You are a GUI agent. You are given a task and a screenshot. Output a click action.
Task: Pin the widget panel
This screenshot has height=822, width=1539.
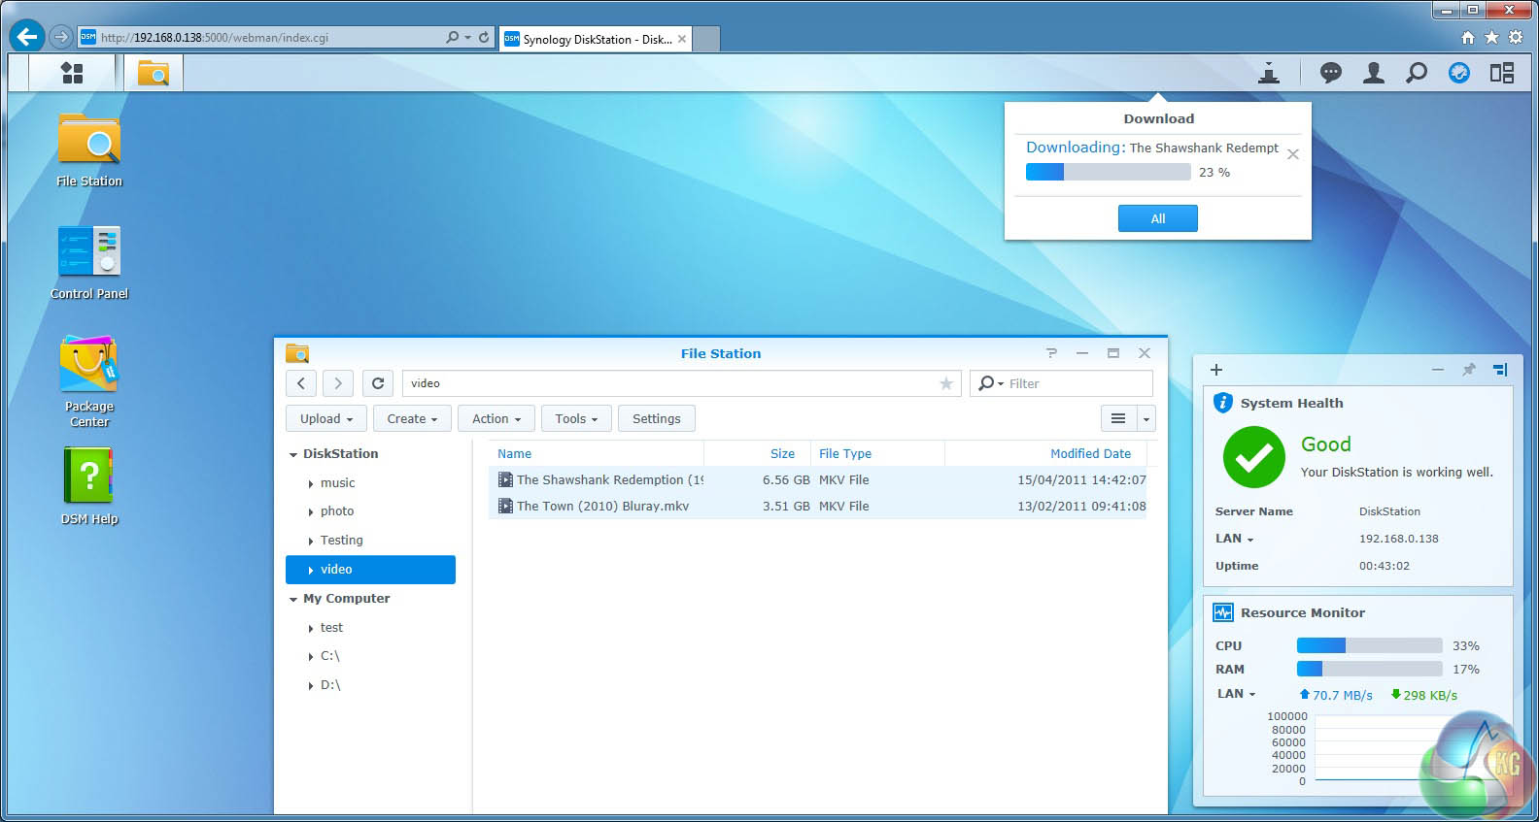pyautogui.click(x=1468, y=370)
